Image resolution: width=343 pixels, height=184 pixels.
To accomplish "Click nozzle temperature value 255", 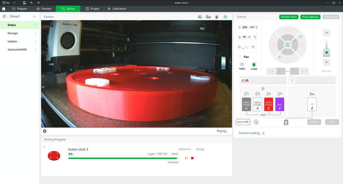I will [245, 27].
